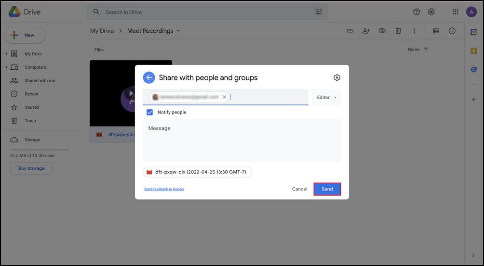Open Drive settings gear in header
Viewport: 484px width, 266px height.
[x=431, y=12]
